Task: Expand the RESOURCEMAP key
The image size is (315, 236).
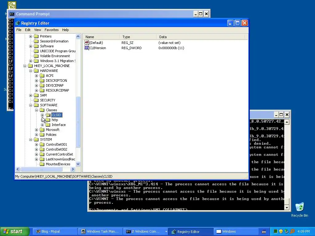Action: tap(36, 90)
